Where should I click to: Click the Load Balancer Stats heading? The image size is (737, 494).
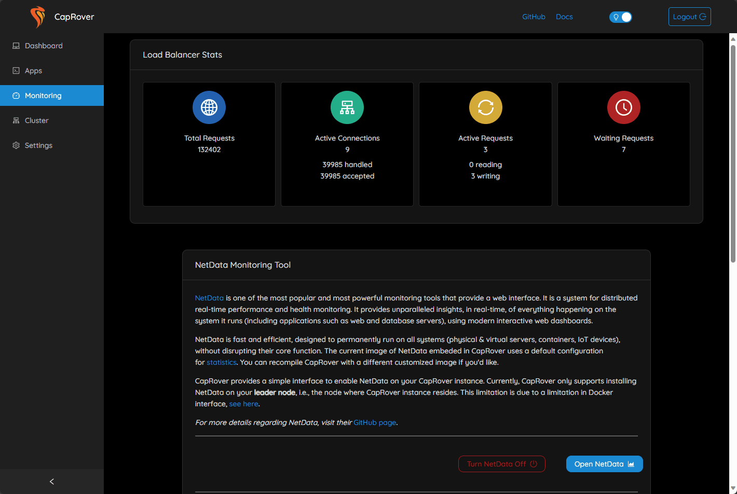pos(183,54)
